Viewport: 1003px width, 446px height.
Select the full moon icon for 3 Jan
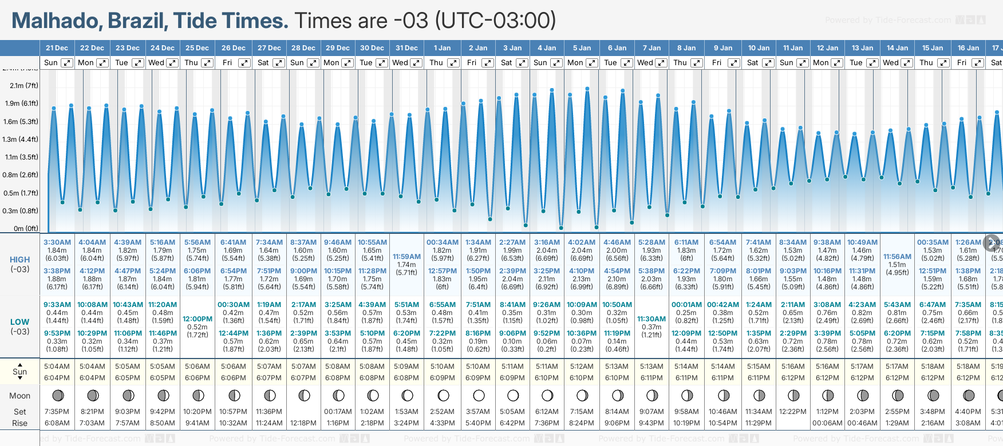click(512, 395)
